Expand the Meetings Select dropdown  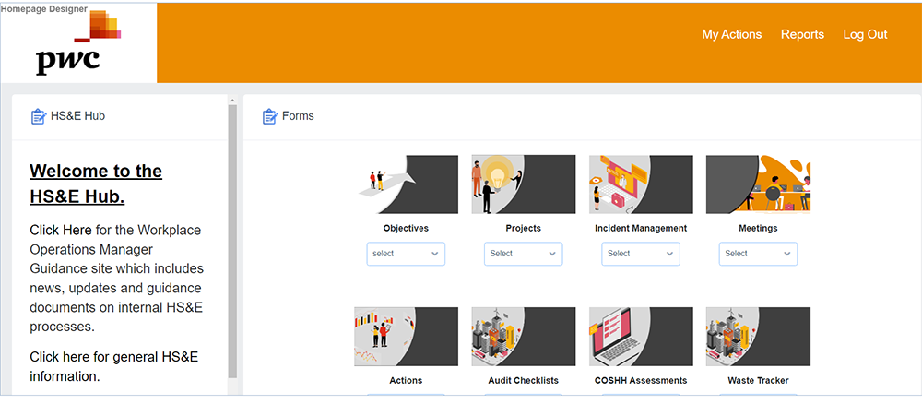[x=758, y=254]
